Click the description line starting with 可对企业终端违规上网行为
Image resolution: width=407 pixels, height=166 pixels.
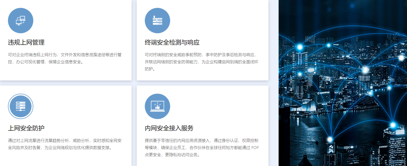pos(65,55)
